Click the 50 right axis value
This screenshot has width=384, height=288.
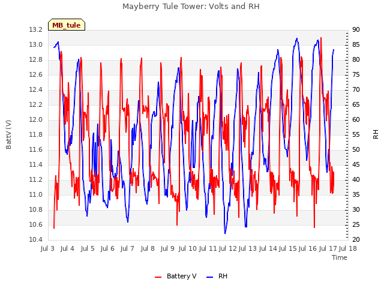tap(356, 149)
